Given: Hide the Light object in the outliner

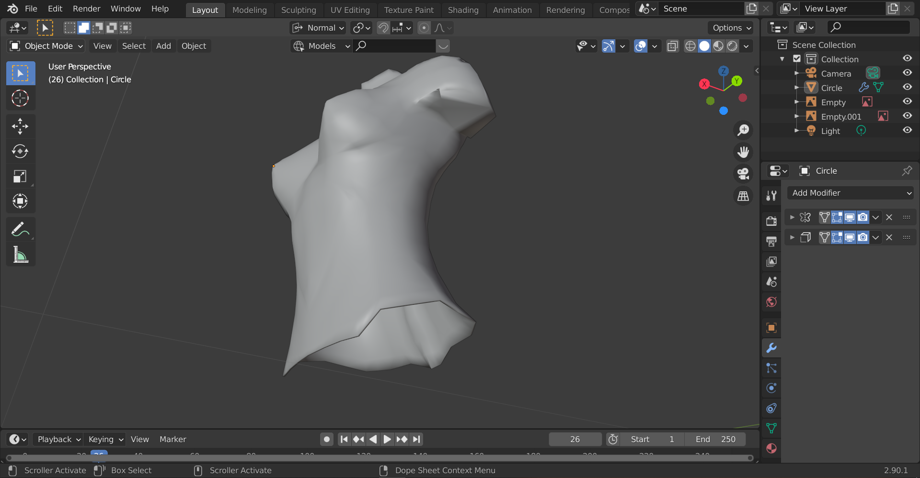Looking at the screenshot, I should [x=907, y=130].
